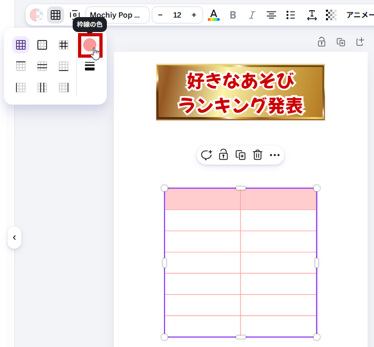Lock the table from the floating toolbar

click(x=223, y=155)
